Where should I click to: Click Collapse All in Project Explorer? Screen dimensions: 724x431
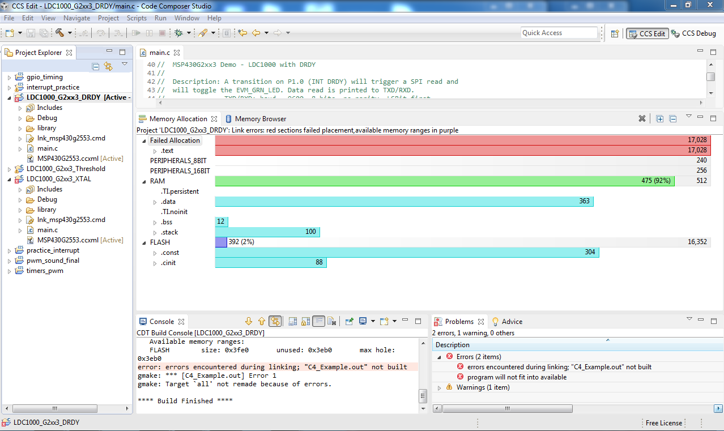tap(96, 66)
